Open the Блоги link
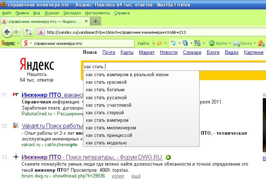 tap(213, 52)
